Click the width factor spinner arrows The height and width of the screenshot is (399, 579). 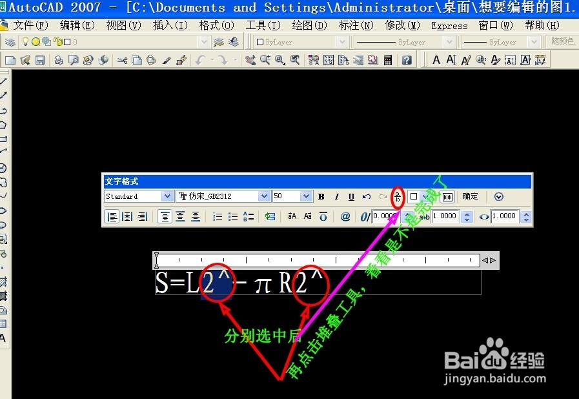(x=526, y=216)
